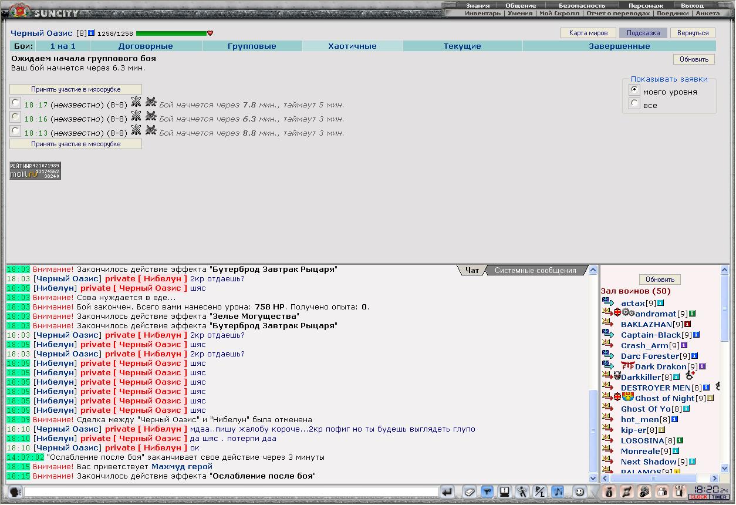Click the Подсказка button

643,33
